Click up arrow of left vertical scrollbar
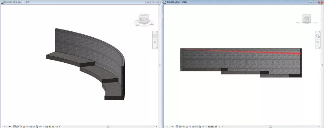 (159, 6)
